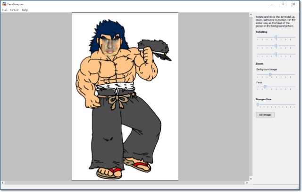This screenshot has height=192, width=302.
Task: Click the Background image zoom slider handle
Action: pyautogui.click(x=270, y=74)
